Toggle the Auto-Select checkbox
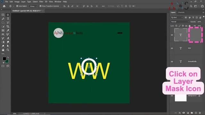 (x=17, y=6)
